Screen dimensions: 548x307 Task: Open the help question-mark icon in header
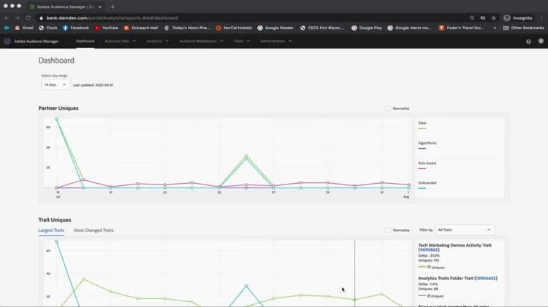[528, 42]
